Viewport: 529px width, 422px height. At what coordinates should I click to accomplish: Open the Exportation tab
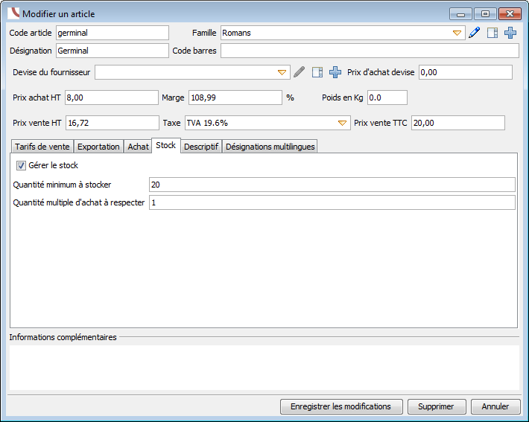(98, 147)
